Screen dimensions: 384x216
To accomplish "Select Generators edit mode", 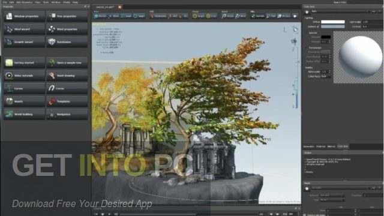I will click(x=158, y=16).
